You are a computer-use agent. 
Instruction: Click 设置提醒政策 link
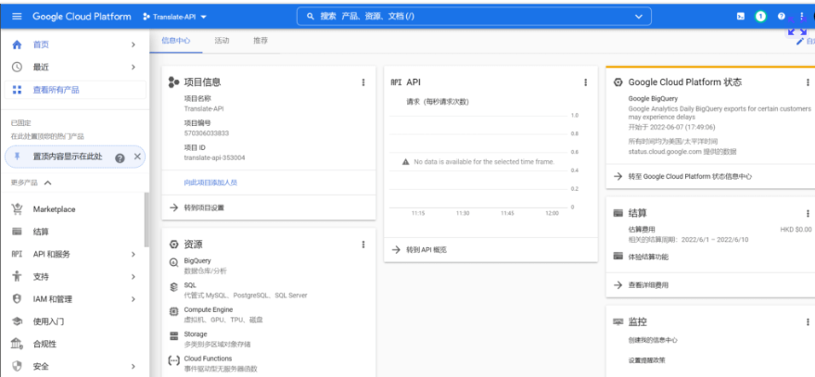646,359
